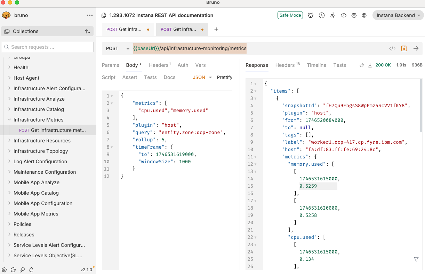Click Prettify to format the body

click(225, 77)
